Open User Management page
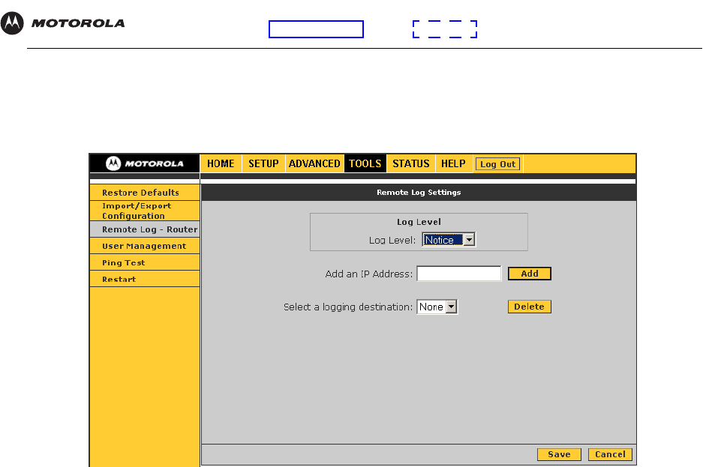724x467 pixels. click(145, 246)
